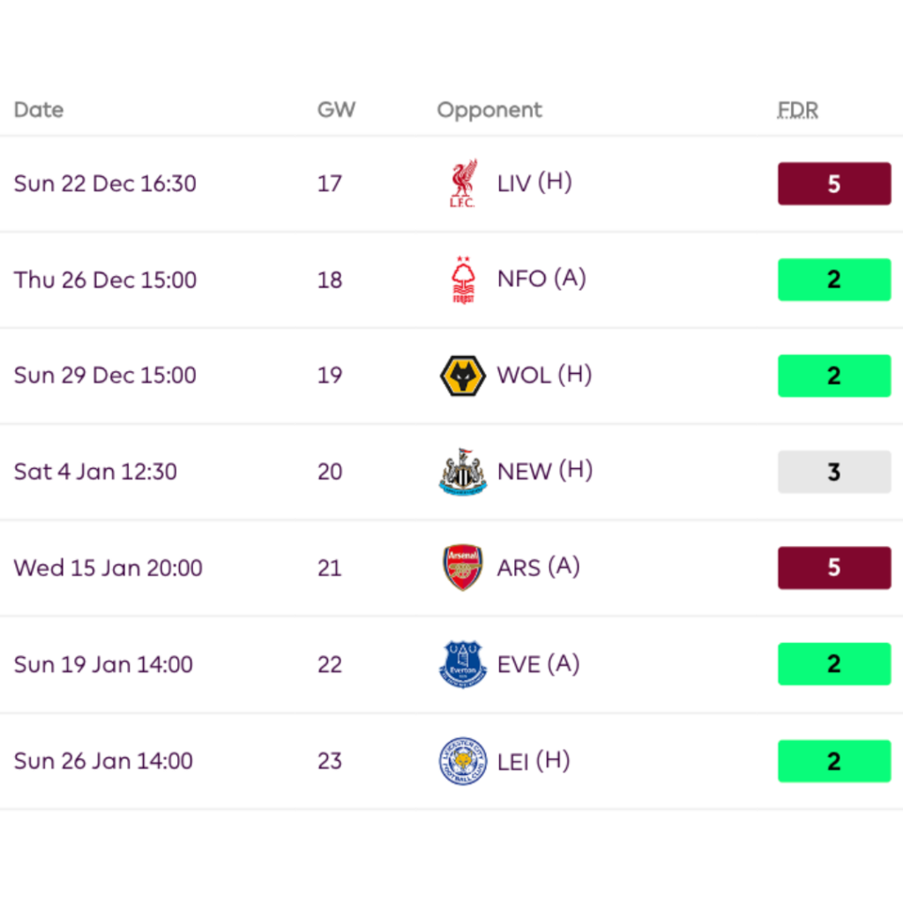
Task: Click gameweek number 21
Action: (x=329, y=568)
